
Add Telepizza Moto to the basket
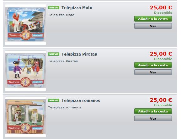[x=153, y=19]
